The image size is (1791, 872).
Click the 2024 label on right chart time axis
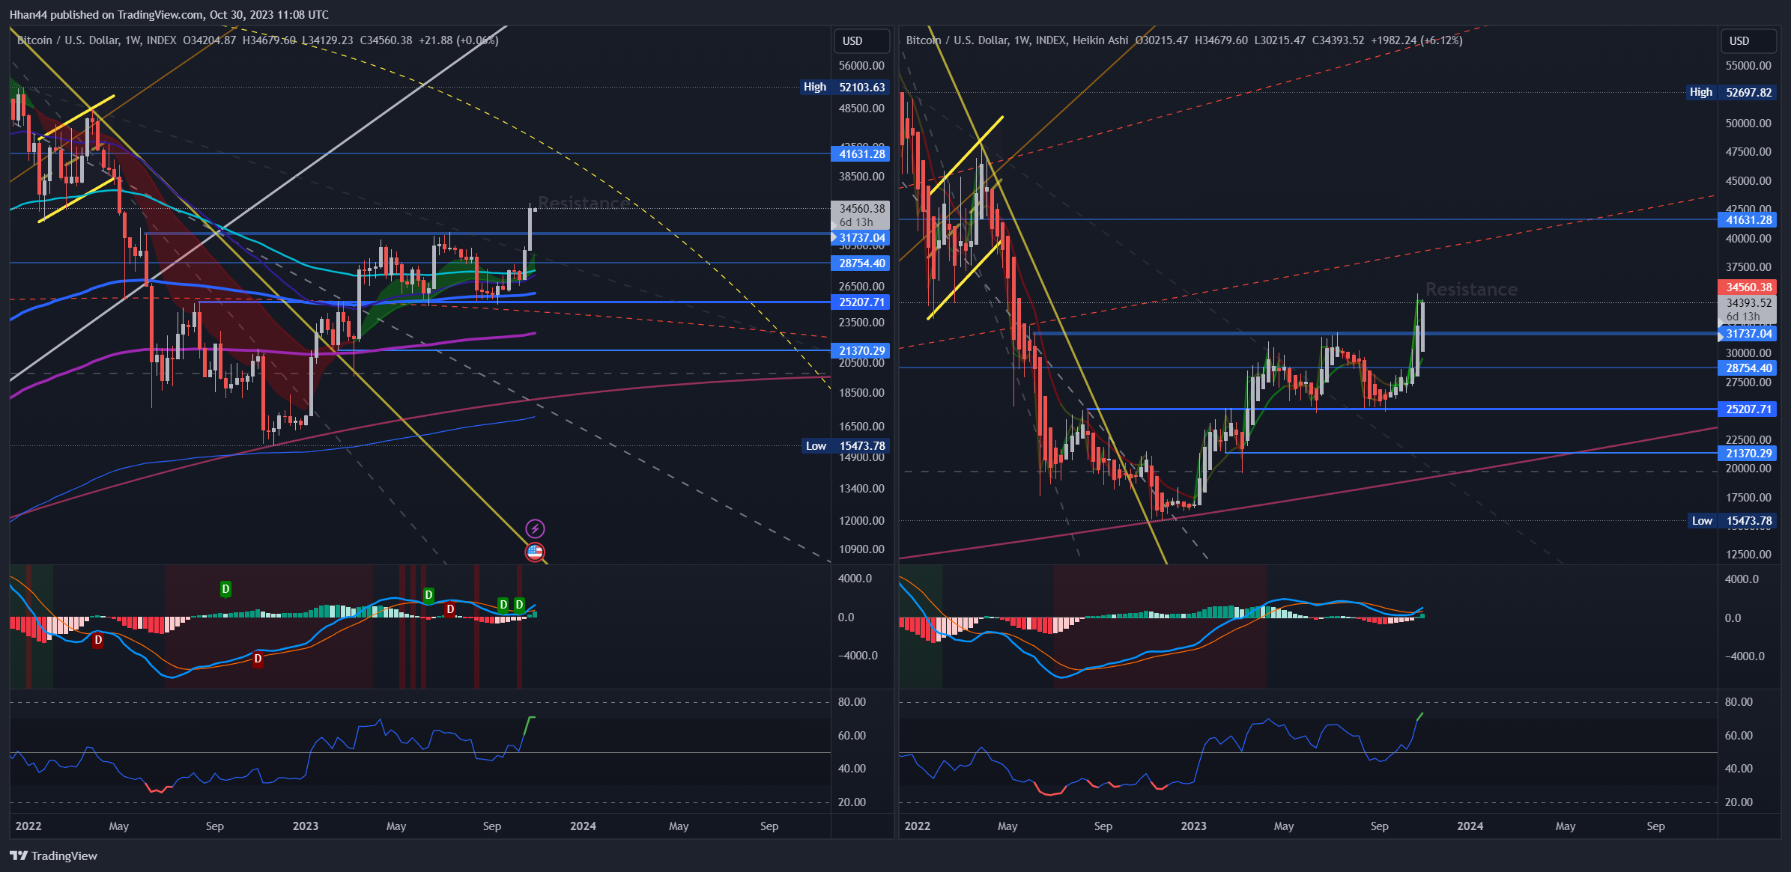click(1470, 826)
